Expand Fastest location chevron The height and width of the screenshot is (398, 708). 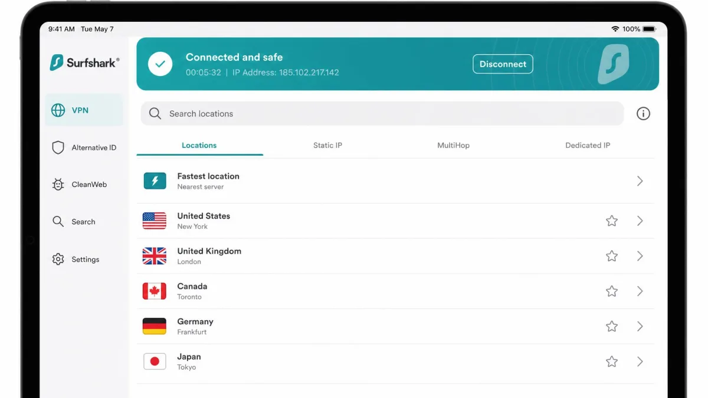tap(640, 181)
